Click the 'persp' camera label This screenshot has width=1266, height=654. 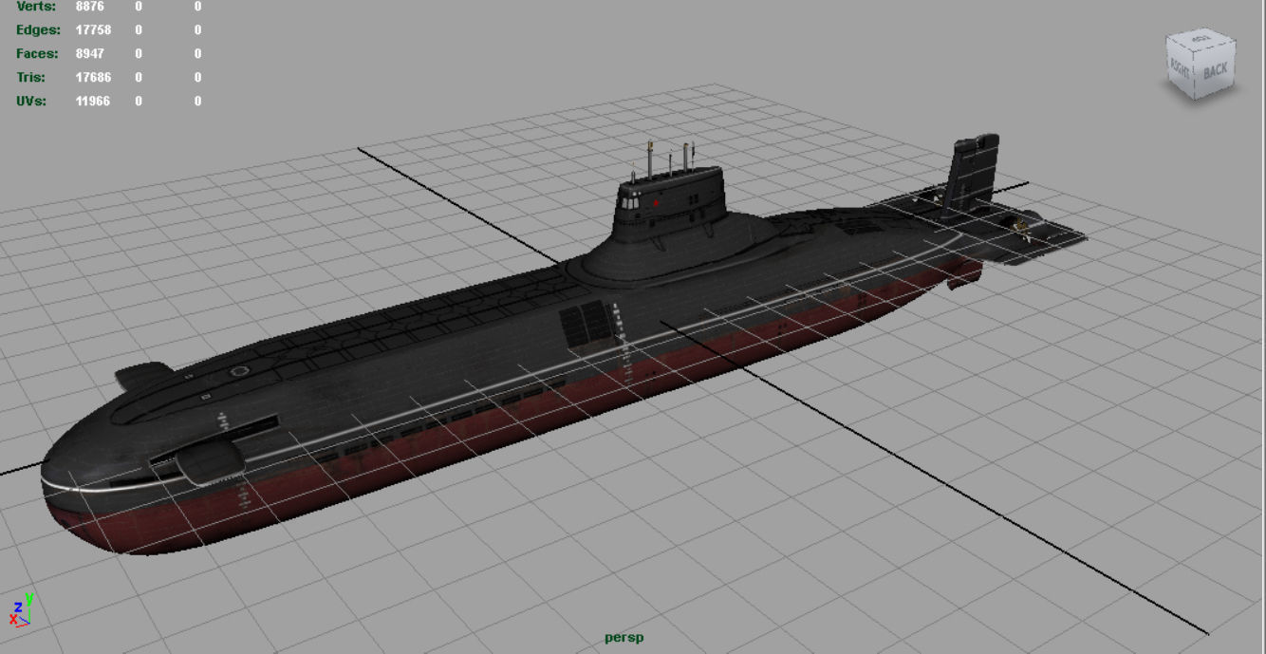[x=624, y=637]
